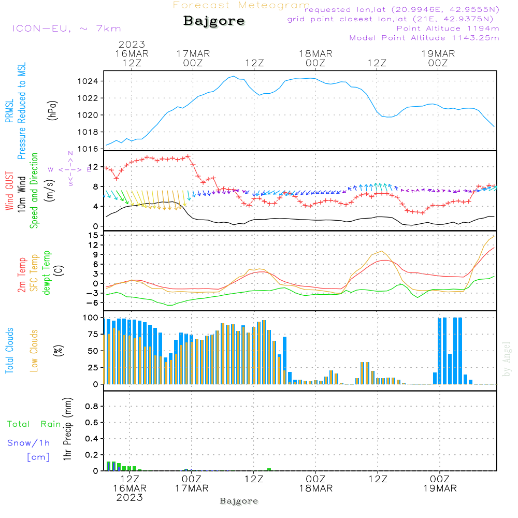Click the requested lon,lat coordinates text

pyautogui.click(x=402, y=10)
